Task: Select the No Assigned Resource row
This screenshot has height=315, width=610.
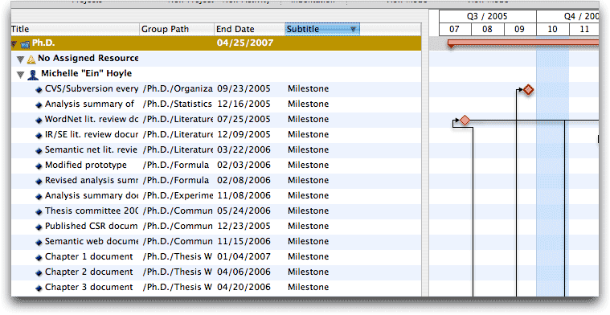Action: pos(216,59)
